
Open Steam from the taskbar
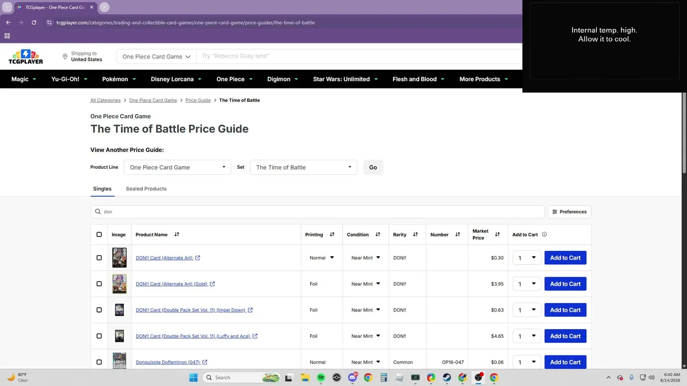click(x=447, y=377)
